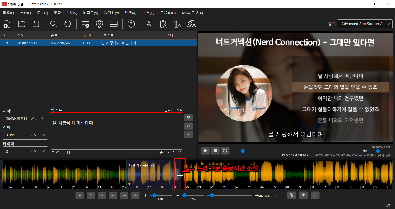Screen dimensions: 395x209
Task: Adjust vertical waveform zoom slider 90%
Action: (160, 196)
